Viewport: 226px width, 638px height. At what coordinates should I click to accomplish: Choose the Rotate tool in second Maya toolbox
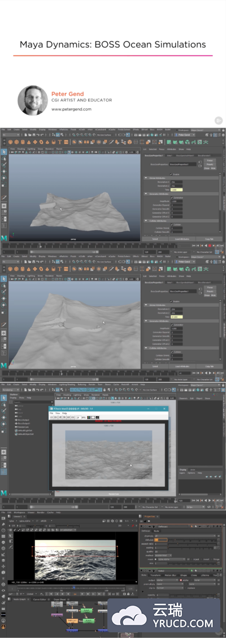point(4,305)
